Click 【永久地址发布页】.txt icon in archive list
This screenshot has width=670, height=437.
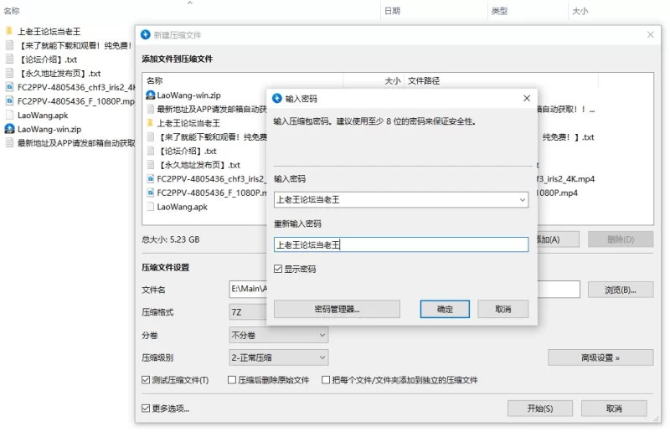151,165
